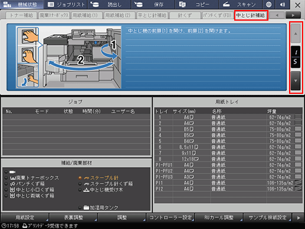Open コントローラー設定 controller settings

[170, 217]
